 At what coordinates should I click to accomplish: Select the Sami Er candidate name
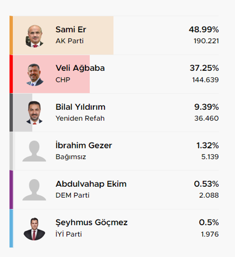(71, 30)
